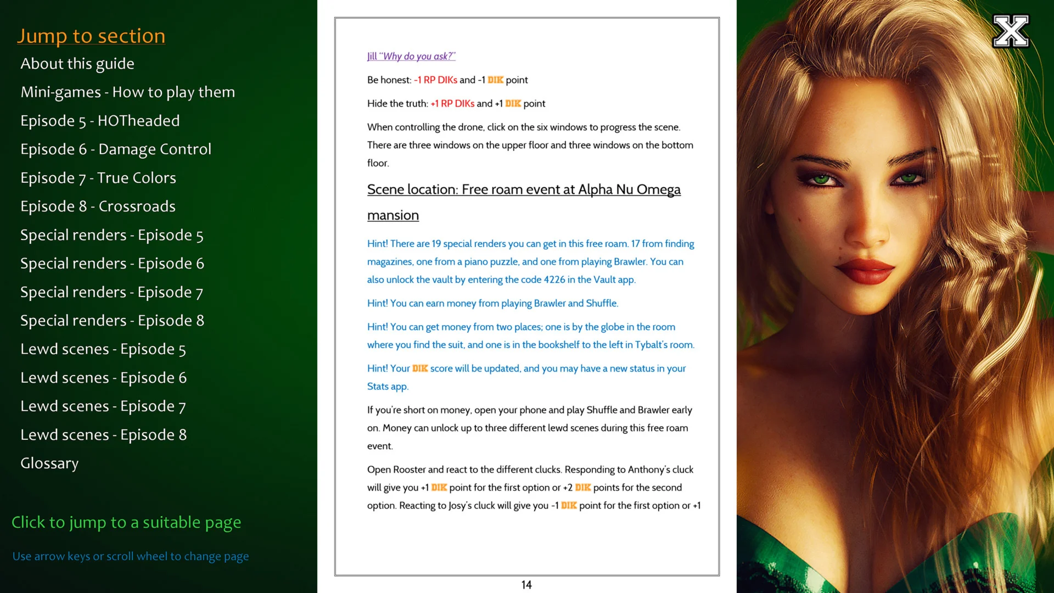Select Lewd scenes - Episode 6
The image size is (1054, 593).
tap(103, 378)
